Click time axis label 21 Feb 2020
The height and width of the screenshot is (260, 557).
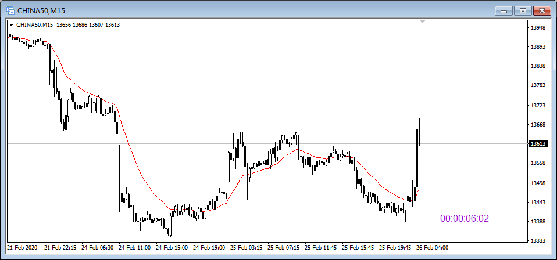(22, 247)
